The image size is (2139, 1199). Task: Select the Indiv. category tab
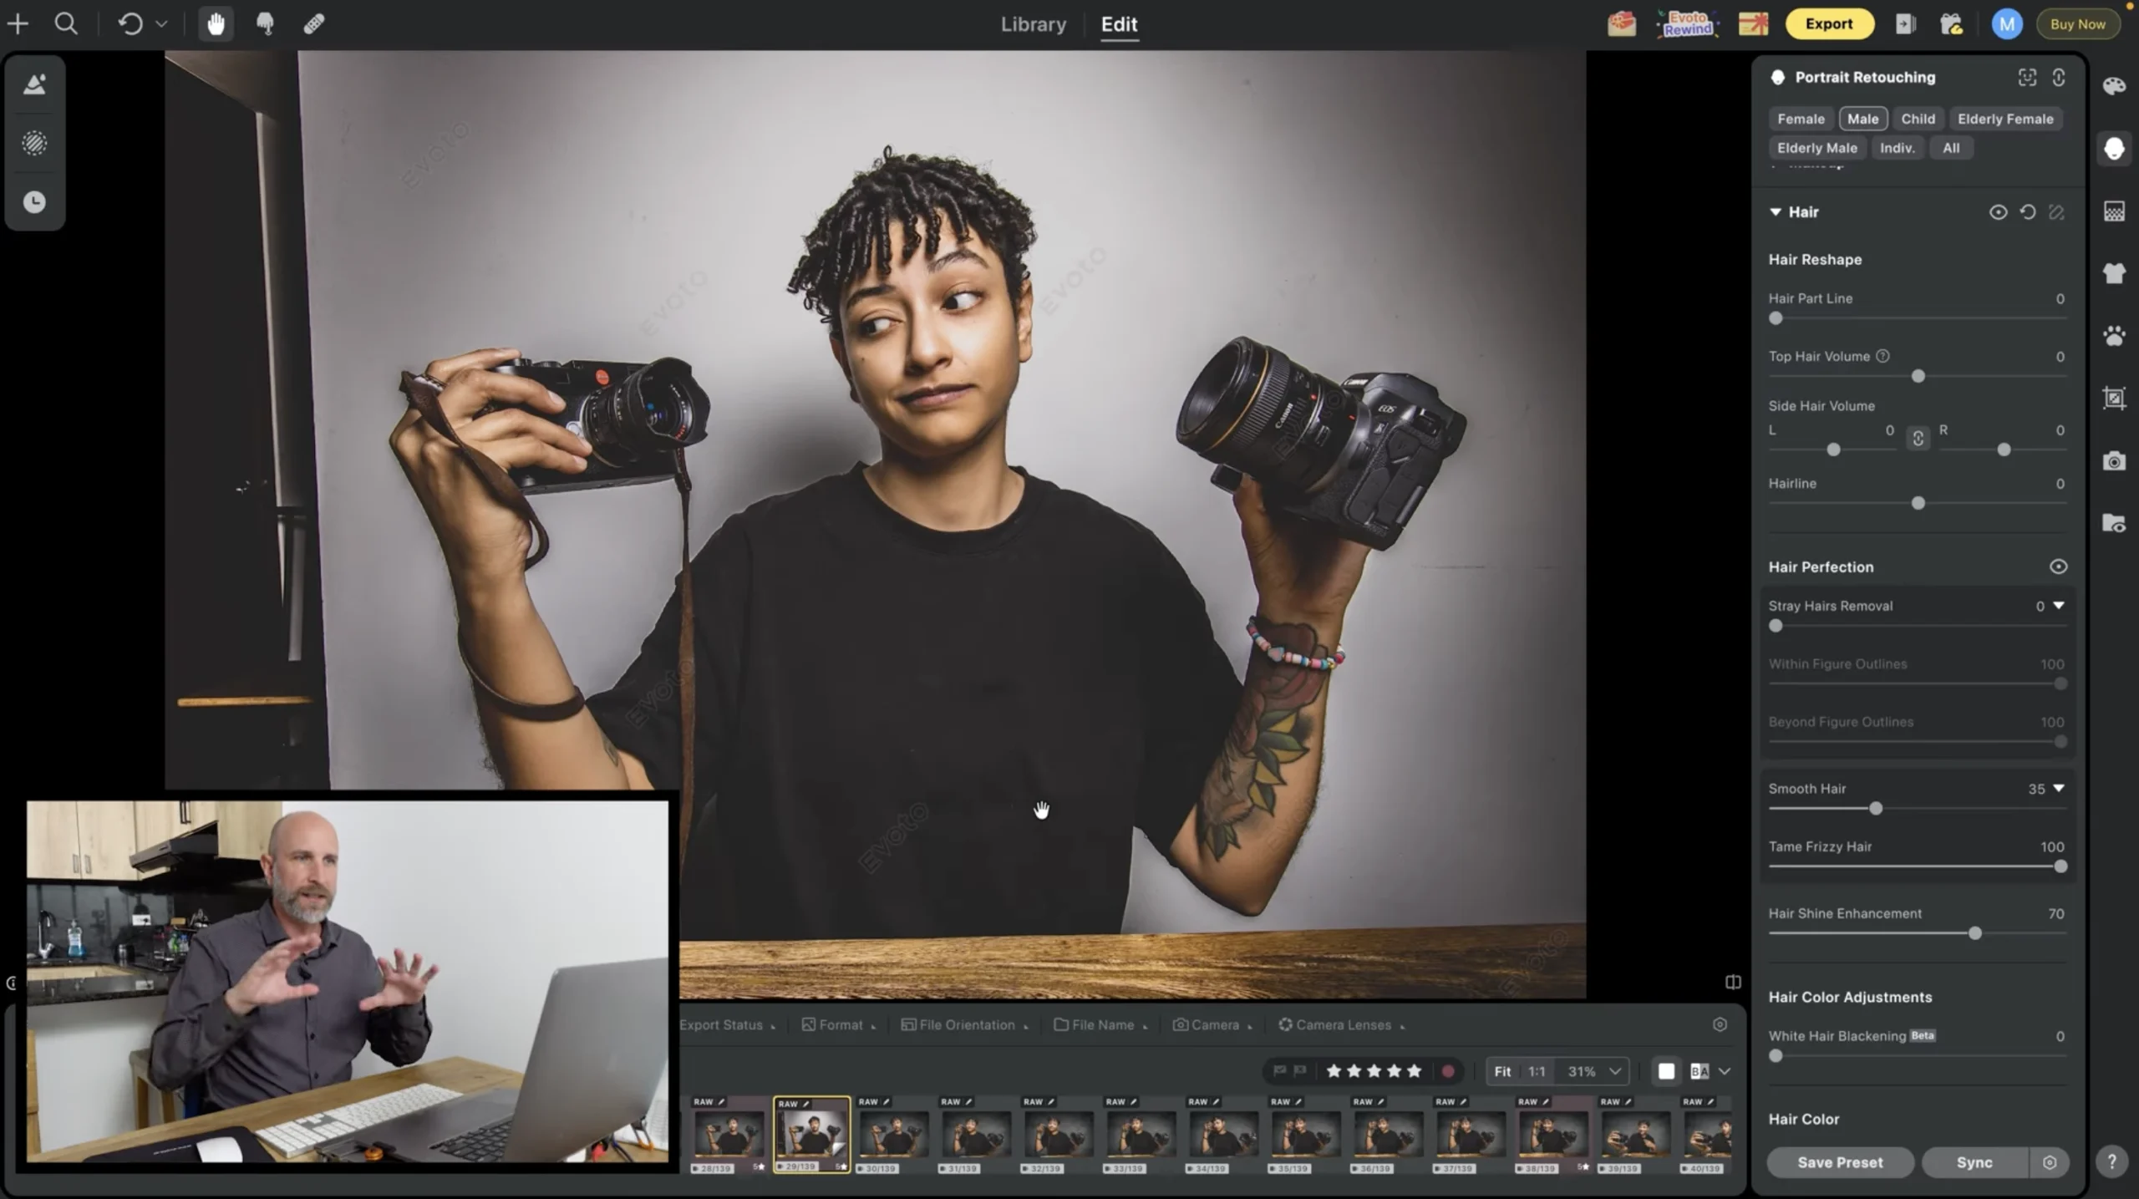point(1897,148)
